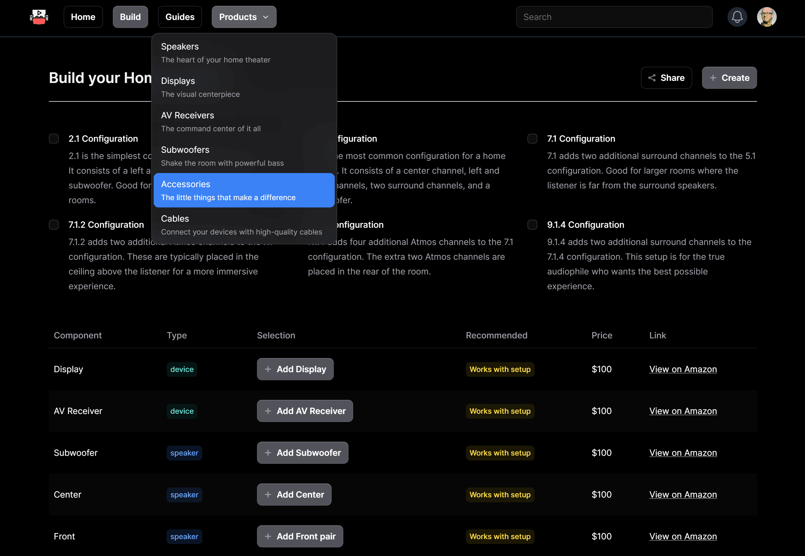Click the home theater logo icon
The height and width of the screenshot is (556, 805).
click(x=39, y=17)
